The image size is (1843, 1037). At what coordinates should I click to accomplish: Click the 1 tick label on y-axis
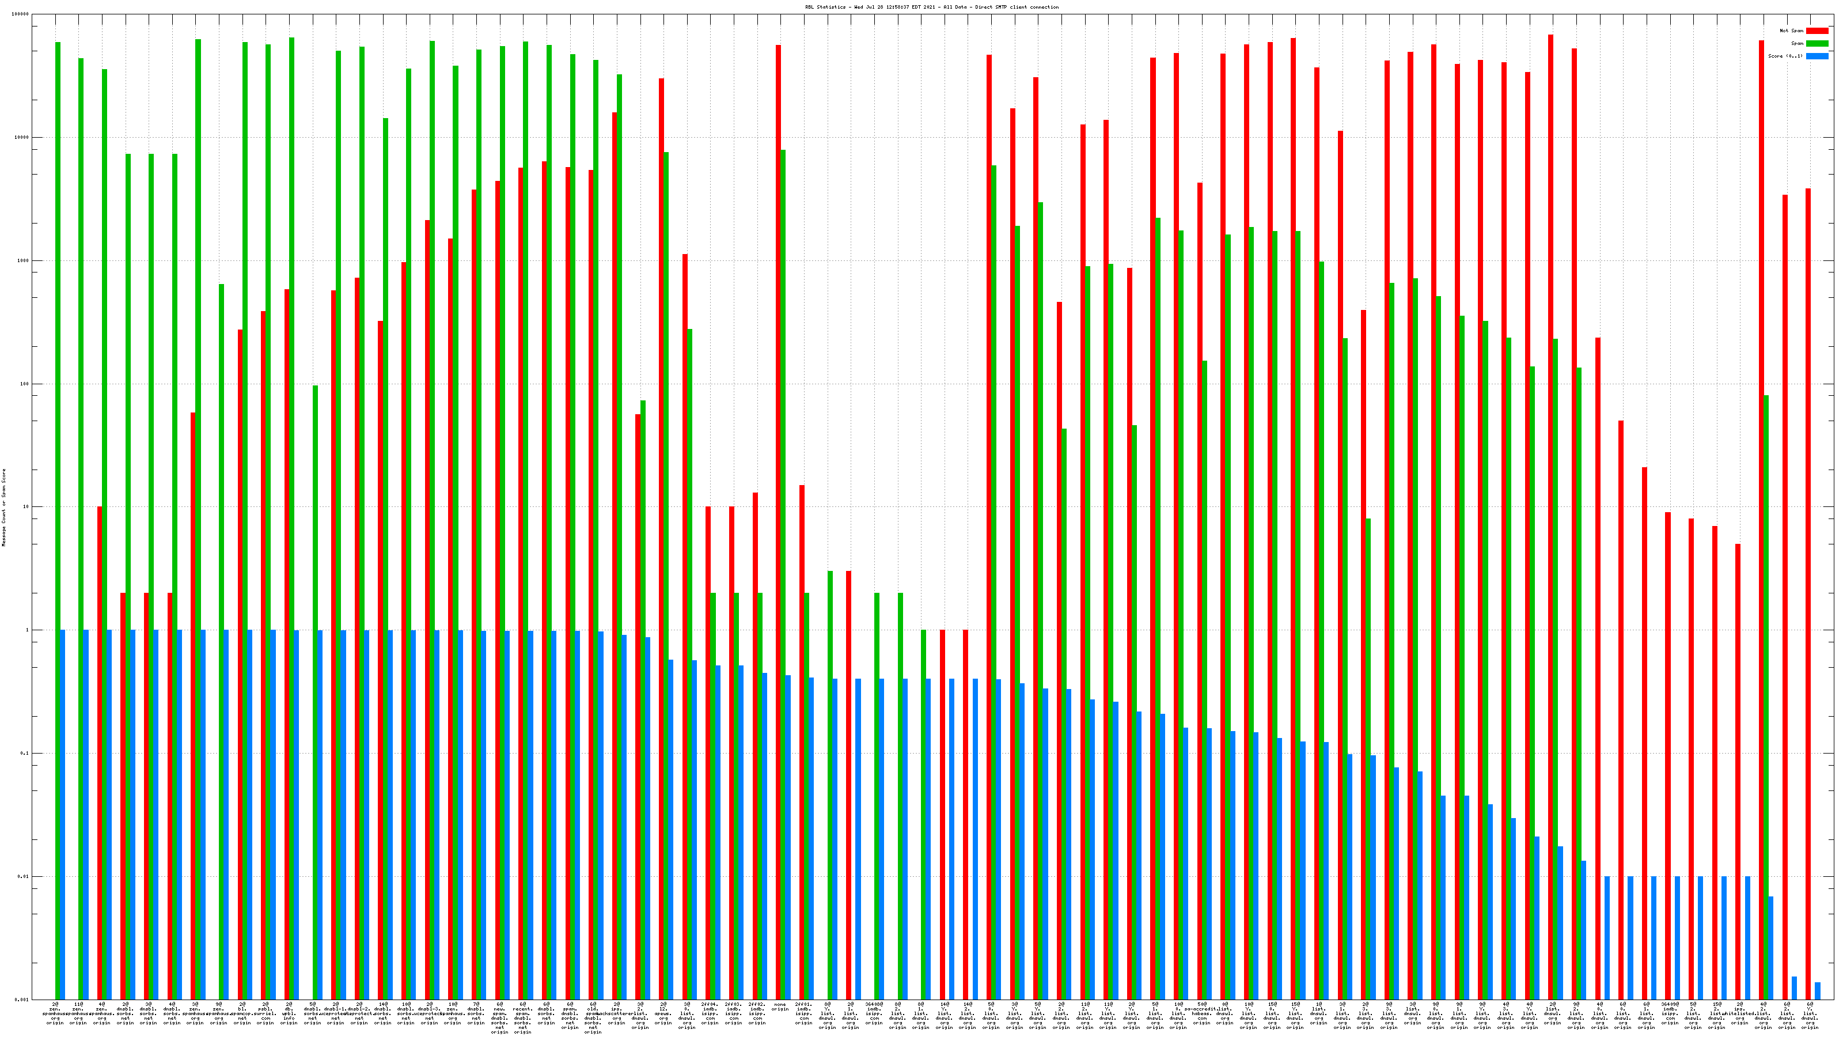tap(27, 630)
